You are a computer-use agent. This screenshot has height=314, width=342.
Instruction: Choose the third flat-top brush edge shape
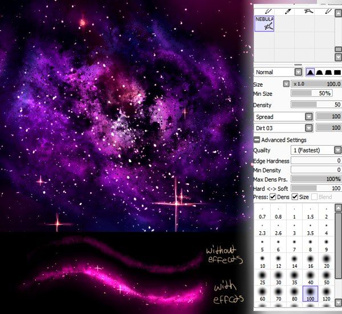328,72
